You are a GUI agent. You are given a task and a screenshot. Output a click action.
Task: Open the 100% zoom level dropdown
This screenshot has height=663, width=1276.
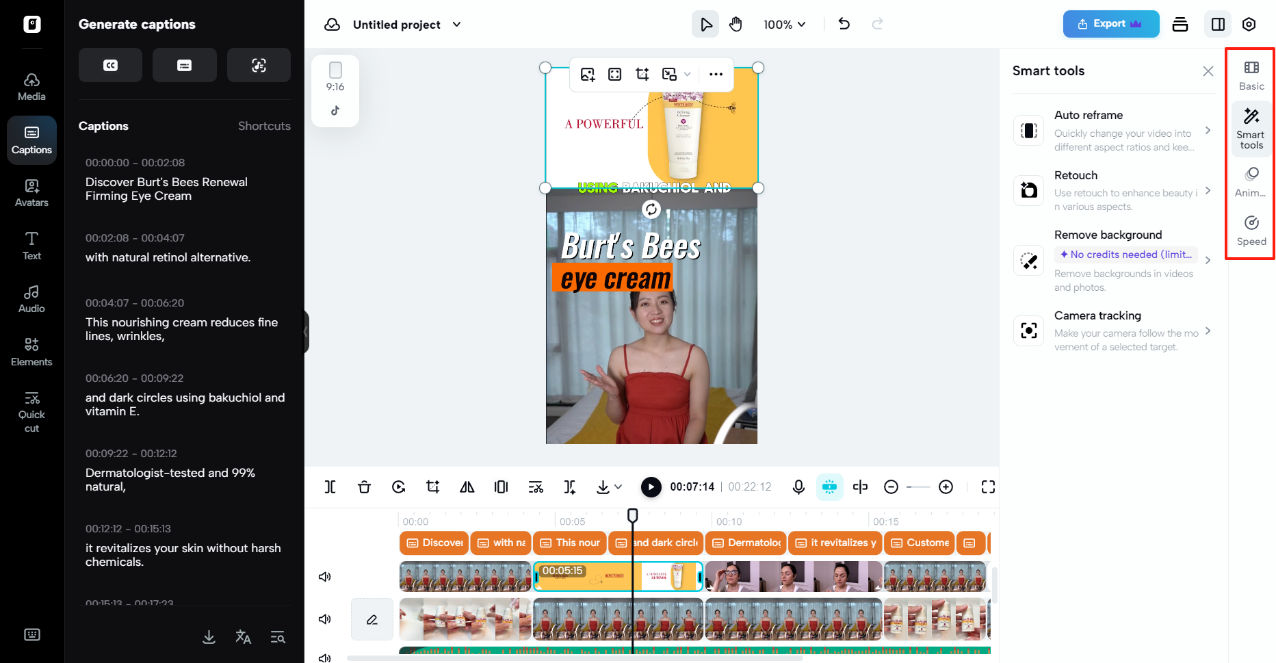point(785,25)
